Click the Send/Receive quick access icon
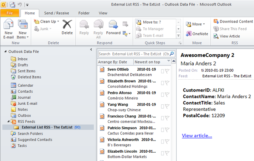Screen dimensions: 254x161 coord(12,5)
